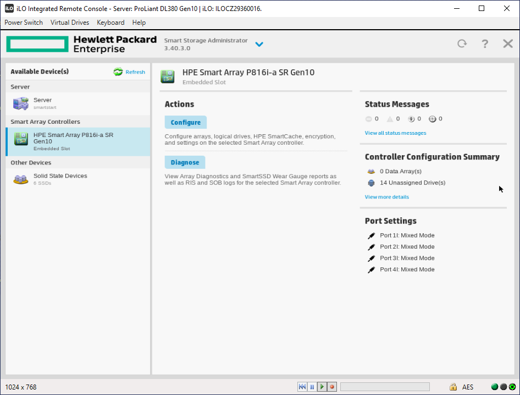Click the controller icon in the main heading
Viewport: 520px width, 395px height.
(x=168, y=76)
